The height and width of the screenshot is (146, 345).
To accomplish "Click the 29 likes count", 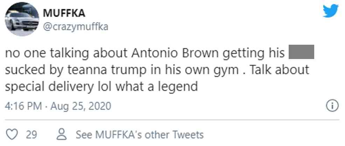I will (x=31, y=134).
